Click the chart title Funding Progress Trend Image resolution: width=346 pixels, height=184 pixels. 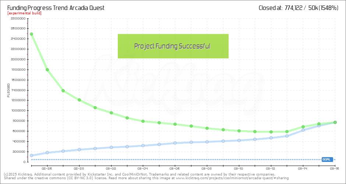click(x=56, y=8)
